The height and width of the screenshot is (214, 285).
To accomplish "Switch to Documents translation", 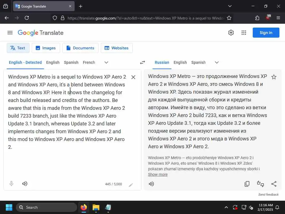I will 80,48.
